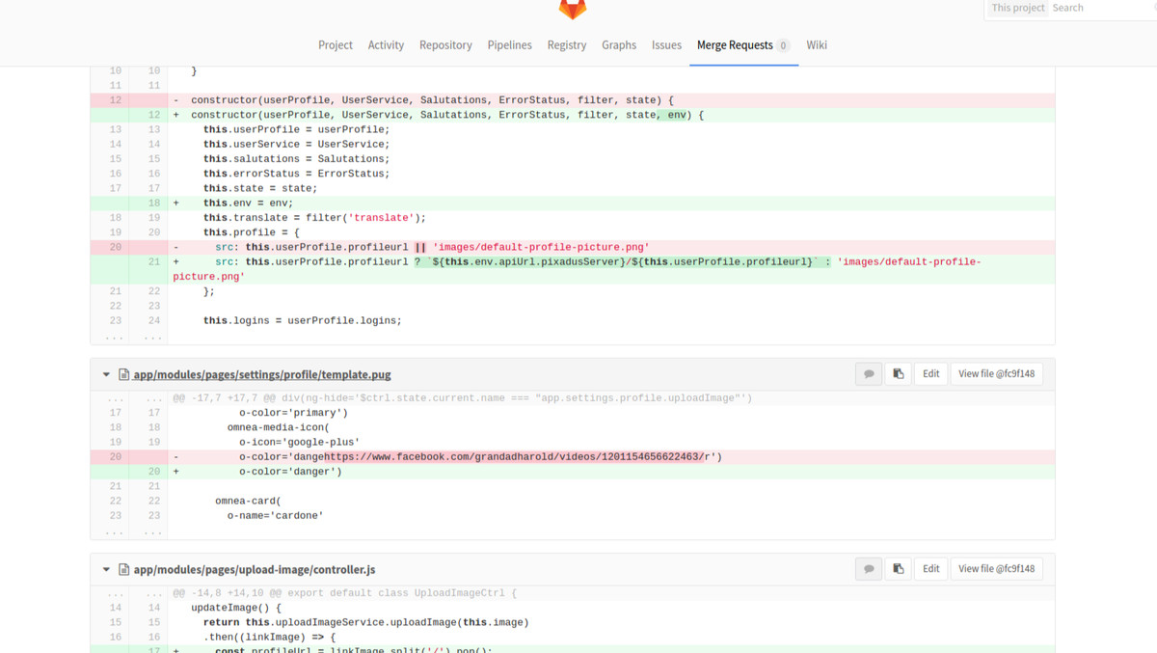Click the Merge Requests count badge
Viewport: 1157px width, 653px height.
783,45
